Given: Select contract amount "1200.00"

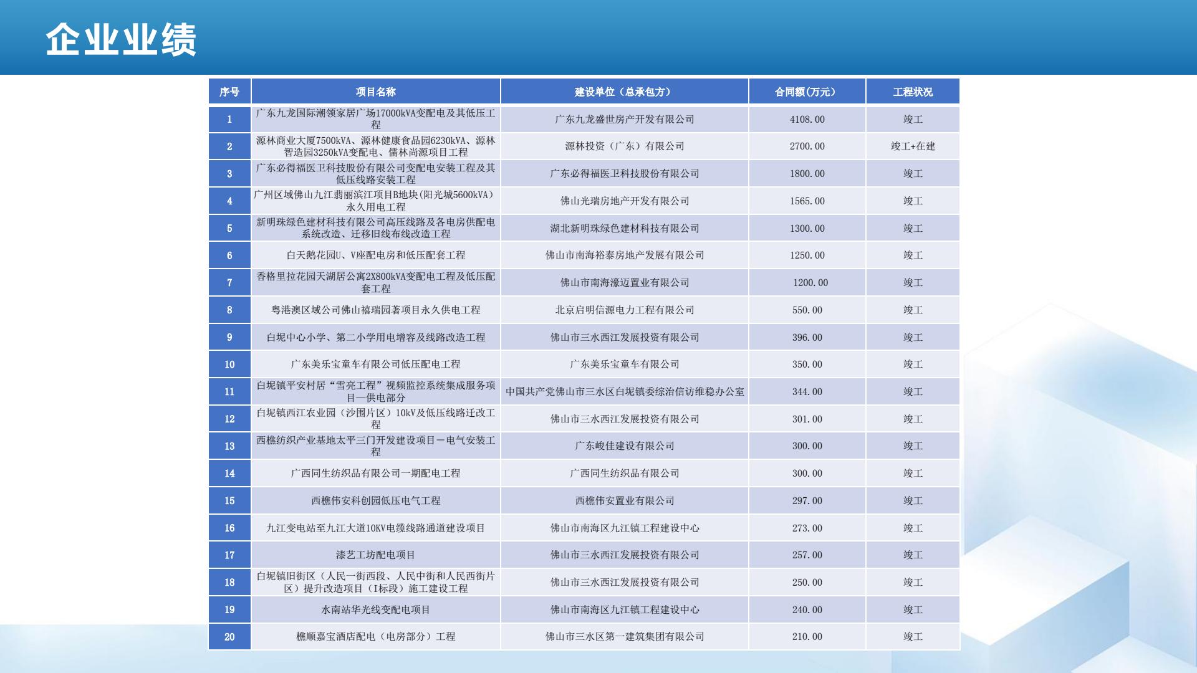Looking at the screenshot, I should (x=810, y=282).
